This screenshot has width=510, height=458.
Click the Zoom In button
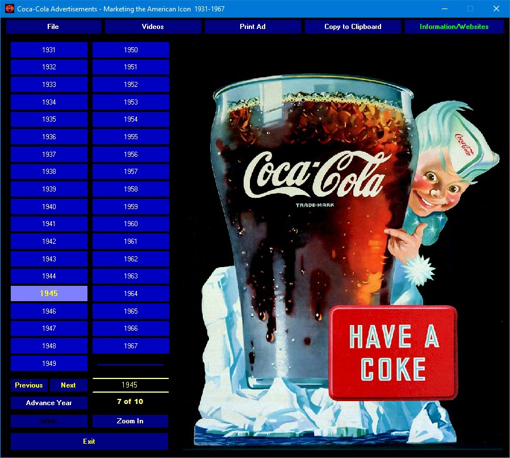pyautogui.click(x=131, y=421)
